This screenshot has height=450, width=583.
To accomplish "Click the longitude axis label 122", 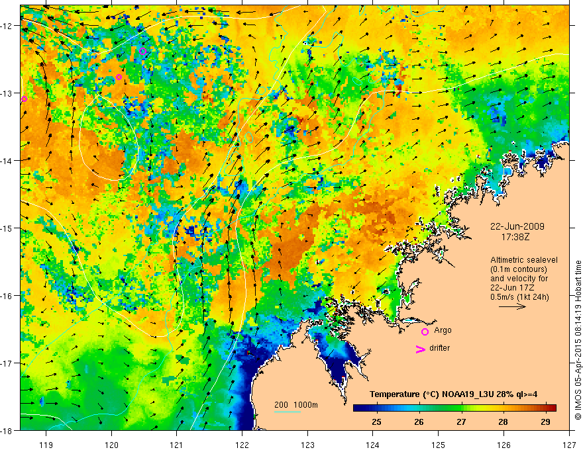I will click(242, 445).
